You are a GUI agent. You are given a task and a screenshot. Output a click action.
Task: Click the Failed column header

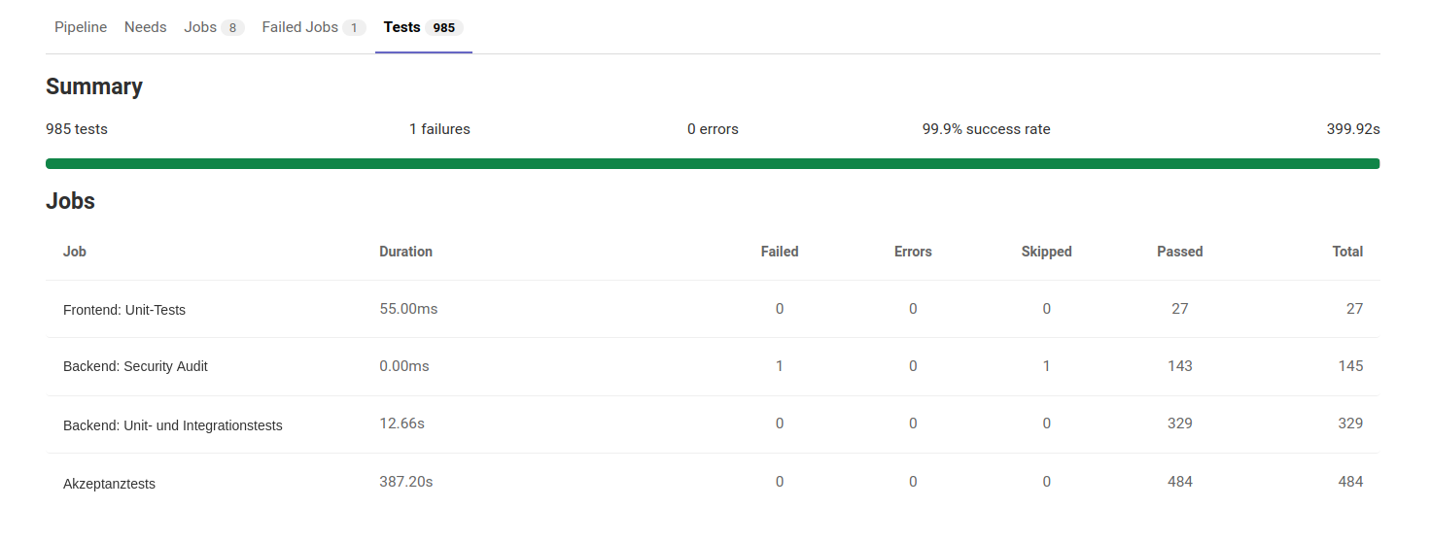(x=780, y=252)
